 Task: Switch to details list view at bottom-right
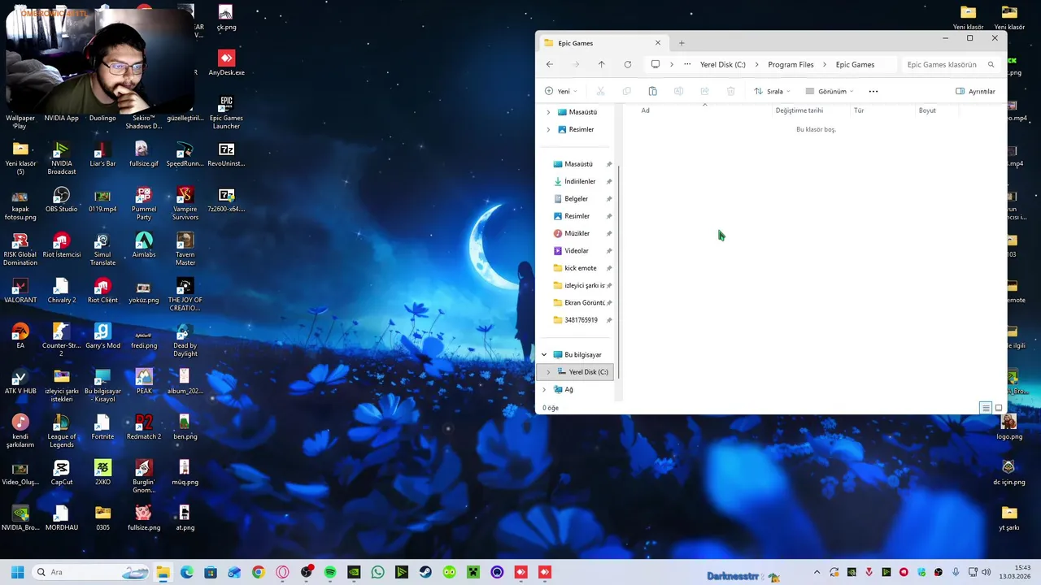point(985,408)
